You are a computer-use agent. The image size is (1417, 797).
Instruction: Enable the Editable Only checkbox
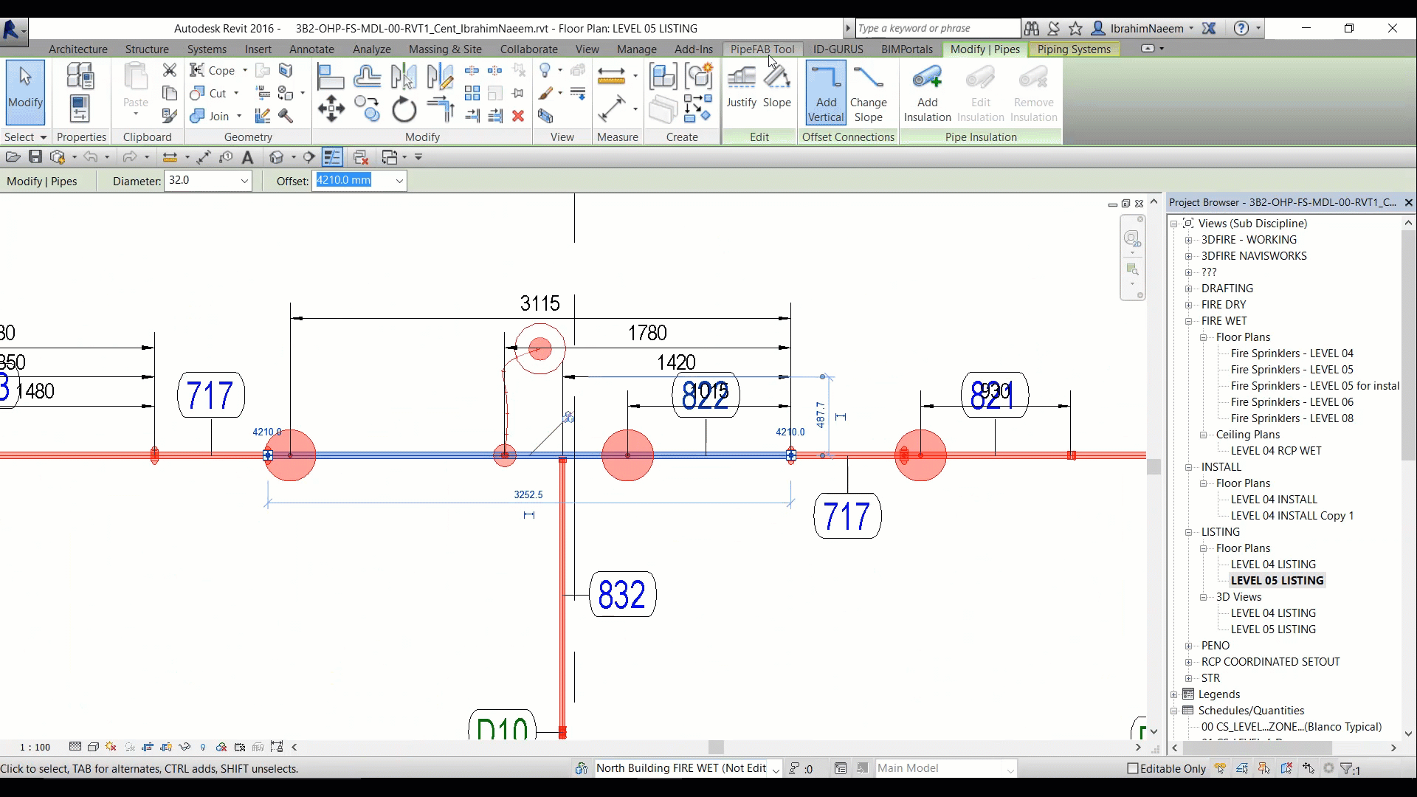pyautogui.click(x=1133, y=769)
